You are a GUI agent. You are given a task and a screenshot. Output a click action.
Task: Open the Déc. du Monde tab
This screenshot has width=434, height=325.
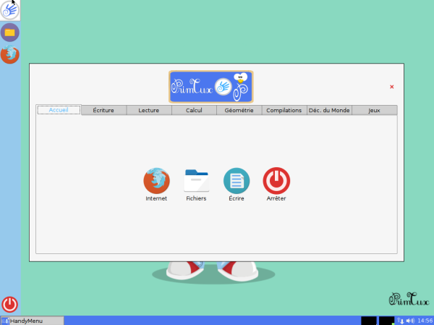pyautogui.click(x=329, y=110)
